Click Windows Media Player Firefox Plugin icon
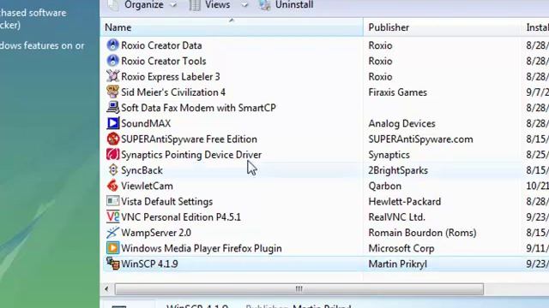This screenshot has height=308, width=549. click(x=112, y=248)
